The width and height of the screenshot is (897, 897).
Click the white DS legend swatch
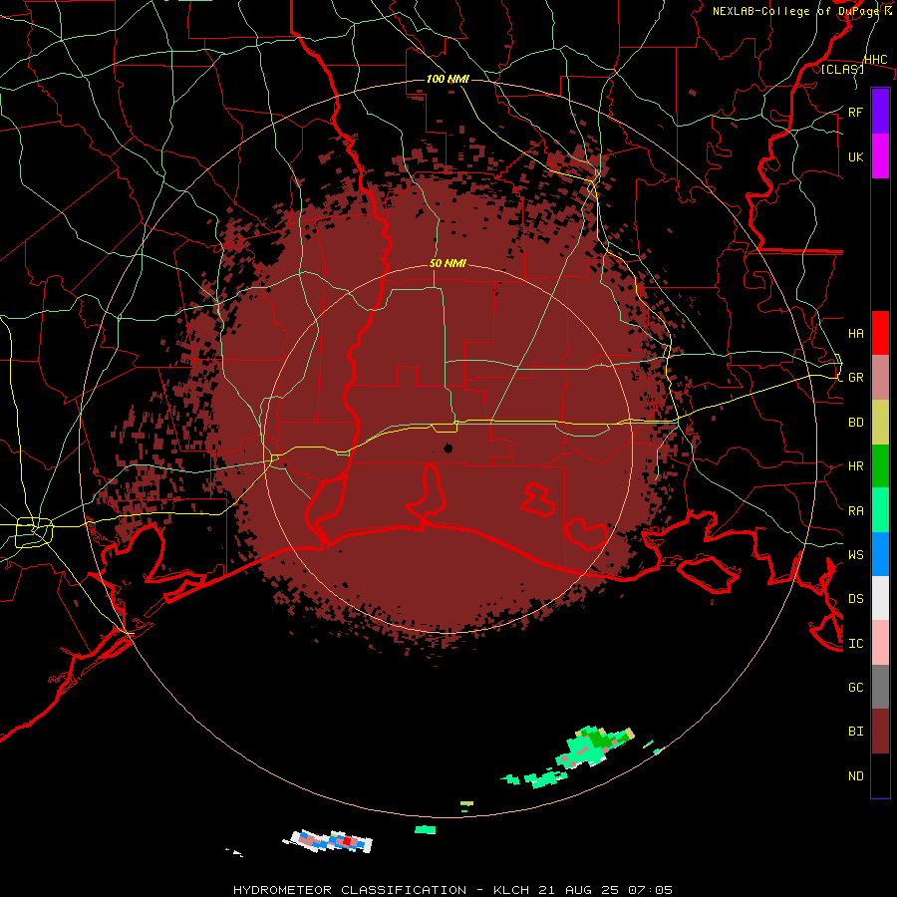pos(880,598)
